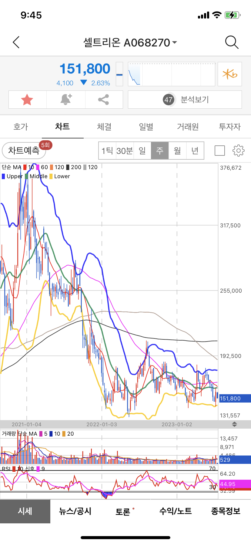The width and height of the screenshot is (251, 544).
Task: Select the 일 daily chart interval
Action: (142, 151)
